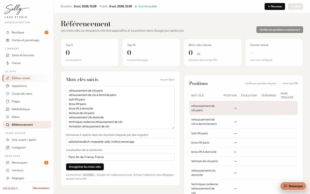Click Enregistrer les mots-clés button
This screenshot has width=310, height=194.
(x=85, y=167)
